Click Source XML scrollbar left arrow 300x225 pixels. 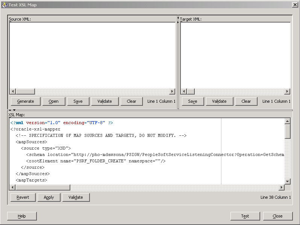pos(13,91)
